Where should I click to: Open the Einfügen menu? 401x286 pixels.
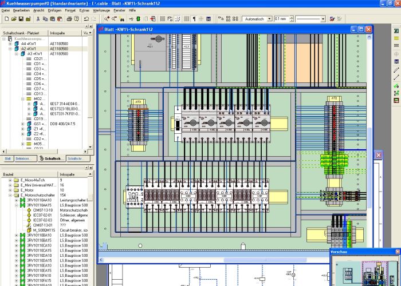coord(54,10)
